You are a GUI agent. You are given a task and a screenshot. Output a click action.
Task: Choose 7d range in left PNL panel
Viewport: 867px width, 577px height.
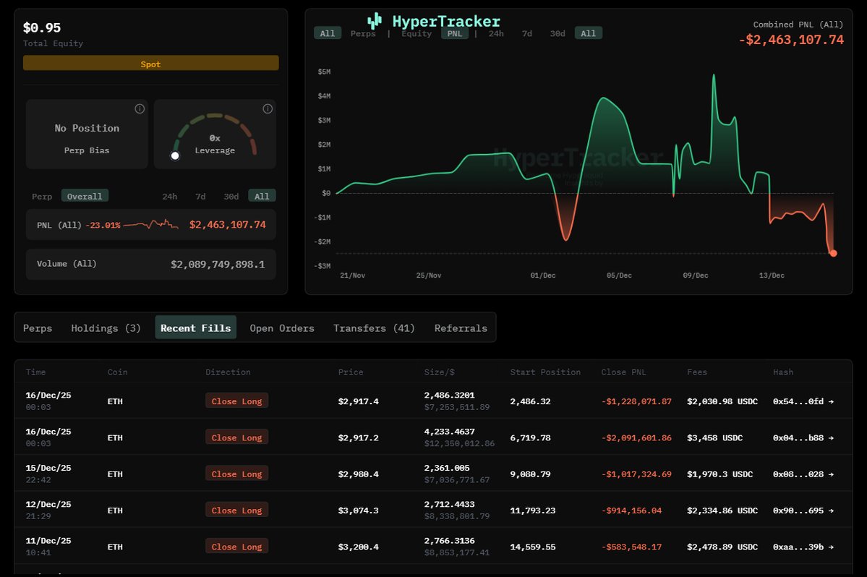[x=200, y=196]
